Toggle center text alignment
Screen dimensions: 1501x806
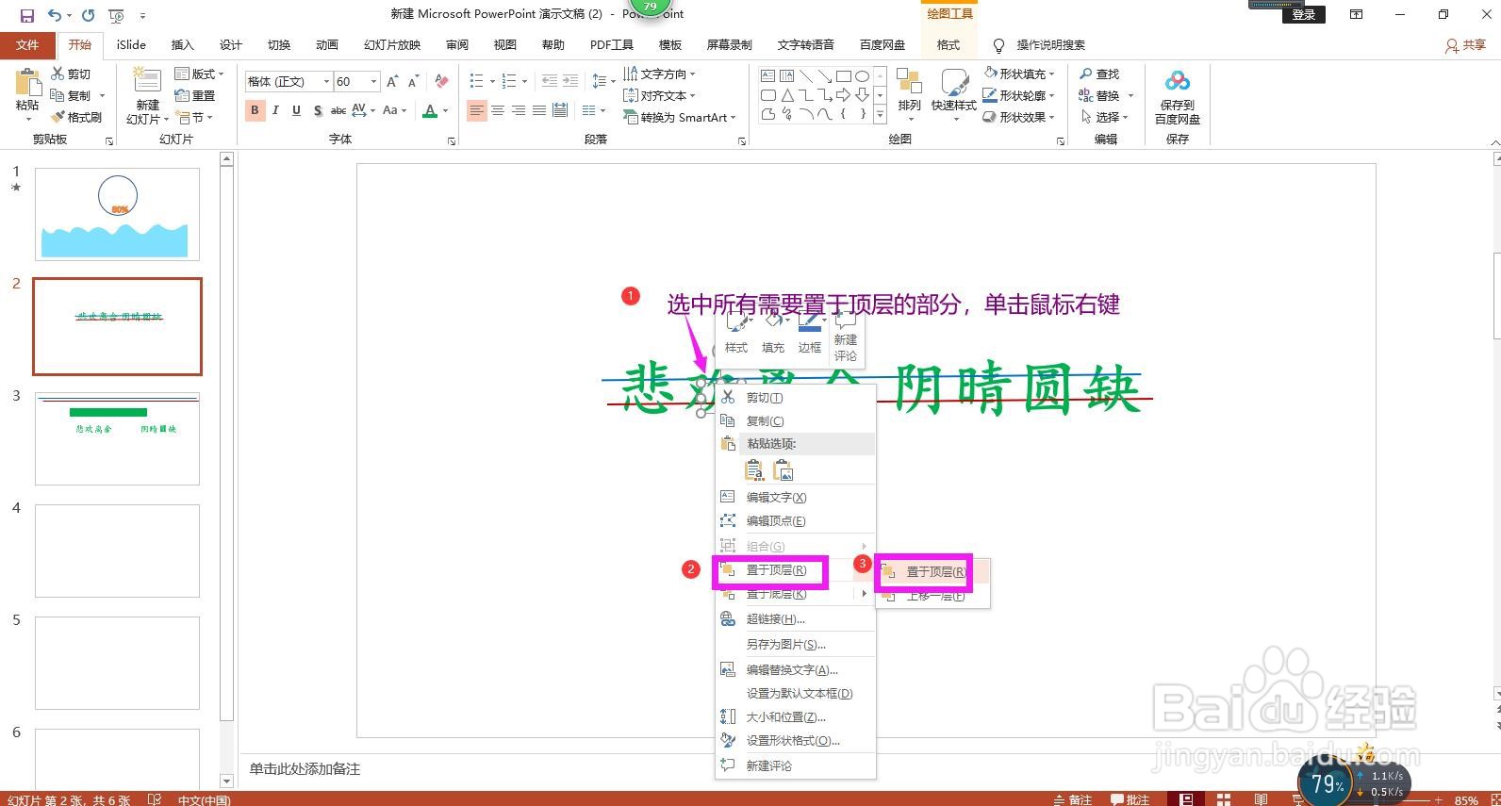pyautogui.click(x=498, y=110)
